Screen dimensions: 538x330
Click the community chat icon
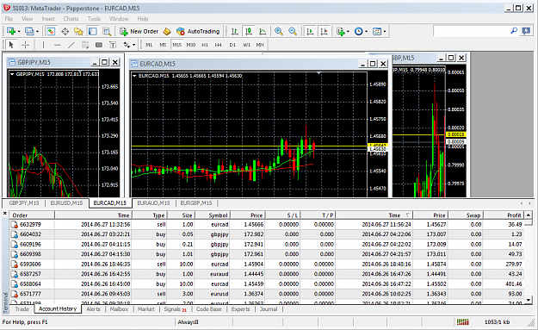coord(526,31)
